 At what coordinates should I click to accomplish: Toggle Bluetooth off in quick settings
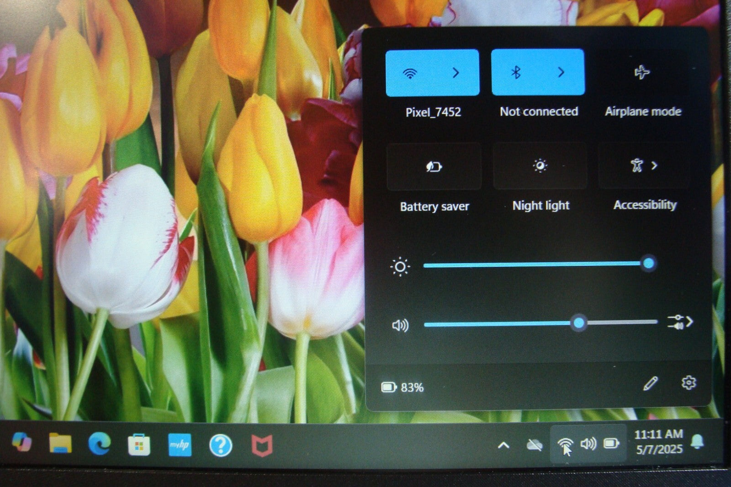coord(516,73)
